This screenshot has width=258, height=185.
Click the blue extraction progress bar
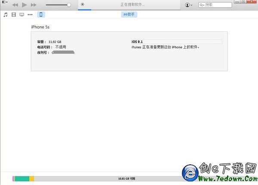pyautogui.click(x=85, y=10)
